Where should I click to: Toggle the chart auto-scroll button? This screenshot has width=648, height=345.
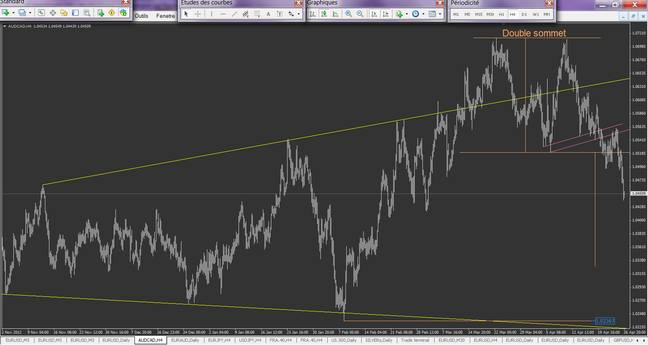point(374,14)
